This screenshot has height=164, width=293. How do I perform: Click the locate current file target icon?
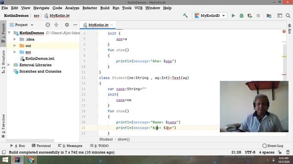coord(48,25)
